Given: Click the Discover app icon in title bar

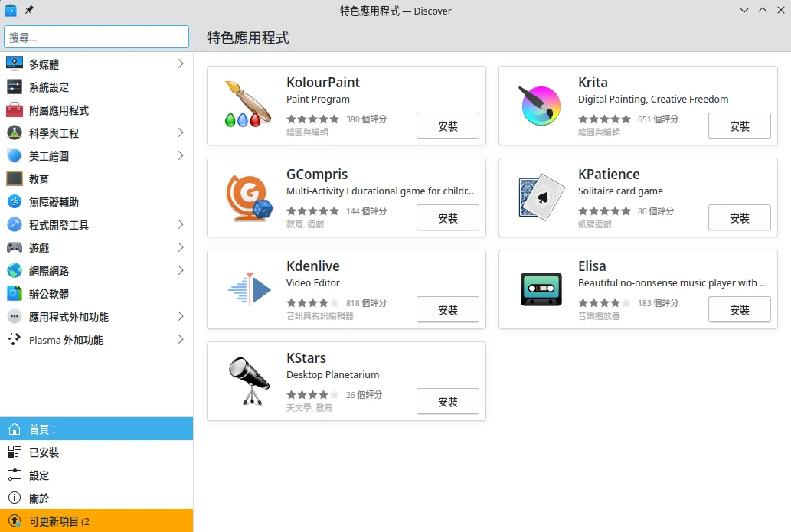Looking at the screenshot, I should pos(11,10).
